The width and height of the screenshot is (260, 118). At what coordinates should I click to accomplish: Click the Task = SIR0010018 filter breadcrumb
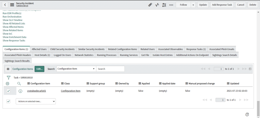coord(23,78)
